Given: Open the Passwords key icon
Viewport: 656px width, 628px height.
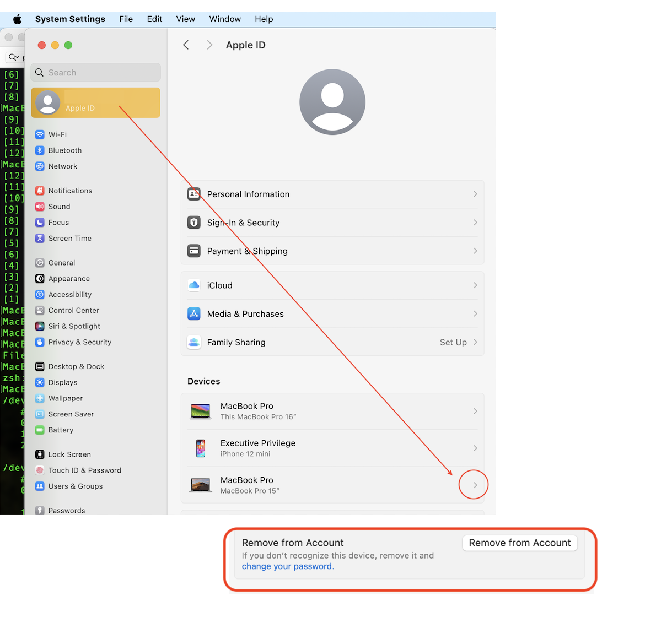Looking at the screenshot, I should tap(40, 511).
